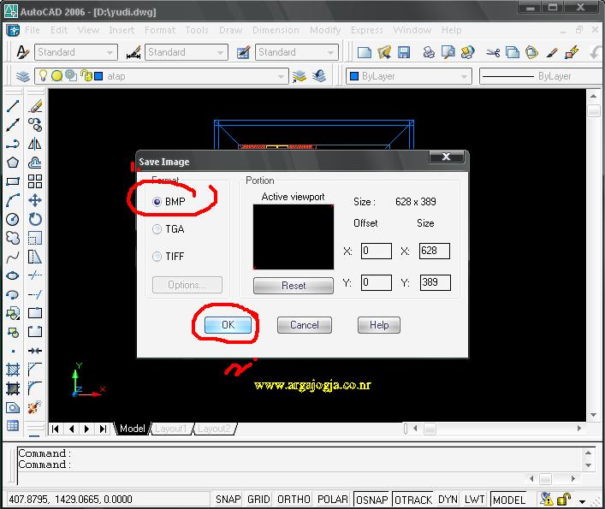Select the Scale tool
605x509 pixels.
click(35, 238)
